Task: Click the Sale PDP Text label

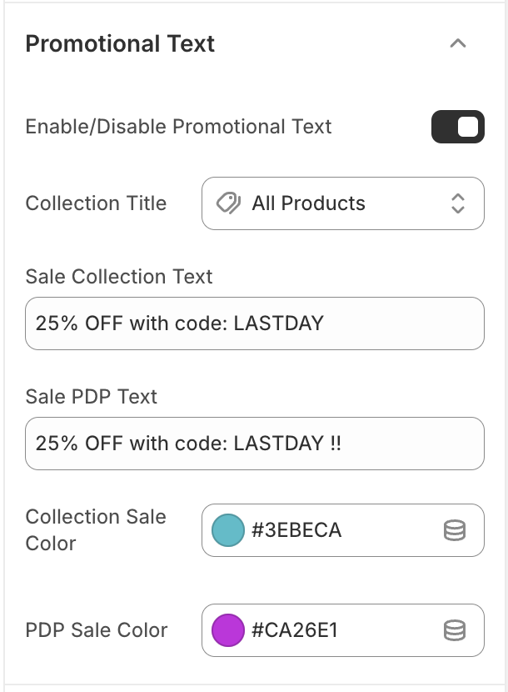Action: pos(92,397)
